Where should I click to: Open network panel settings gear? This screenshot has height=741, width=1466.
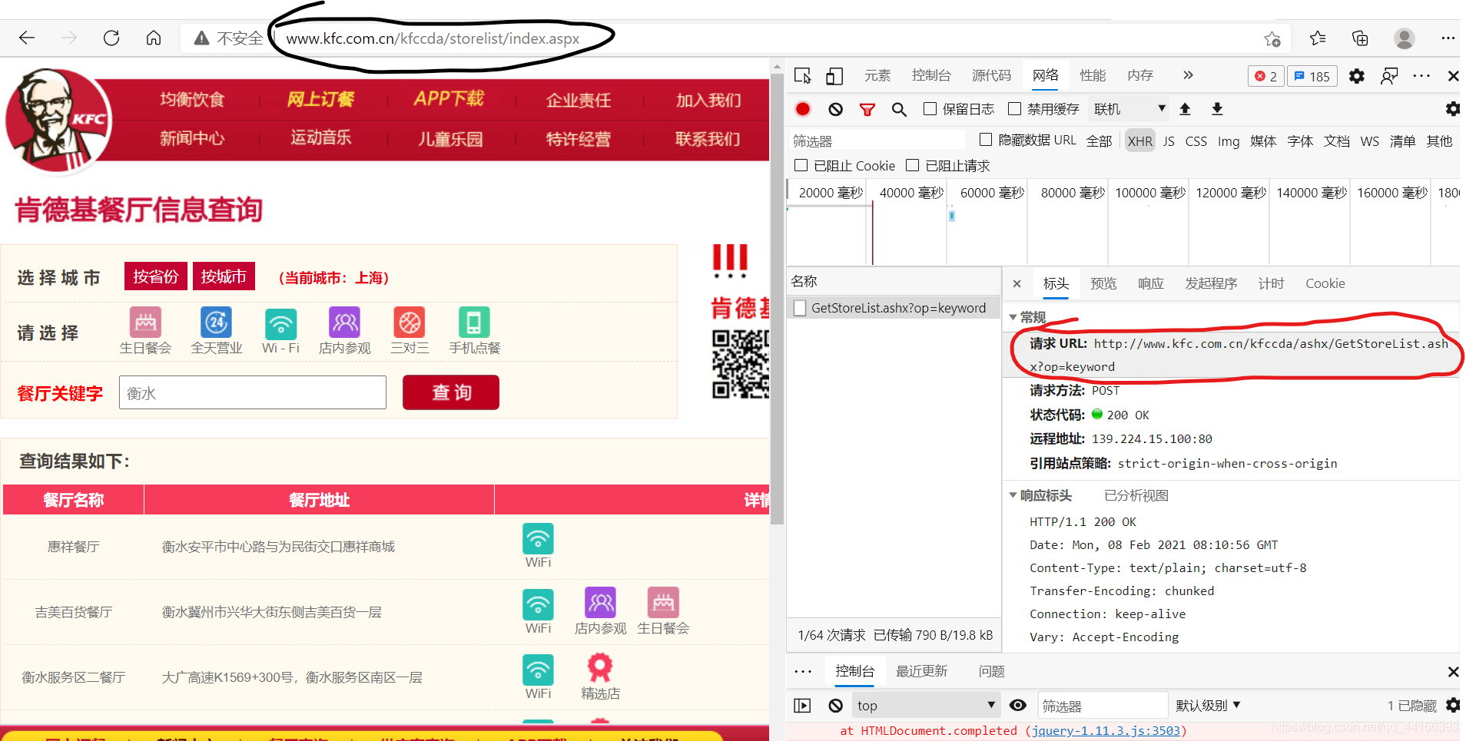click(x=1452, y=109)
